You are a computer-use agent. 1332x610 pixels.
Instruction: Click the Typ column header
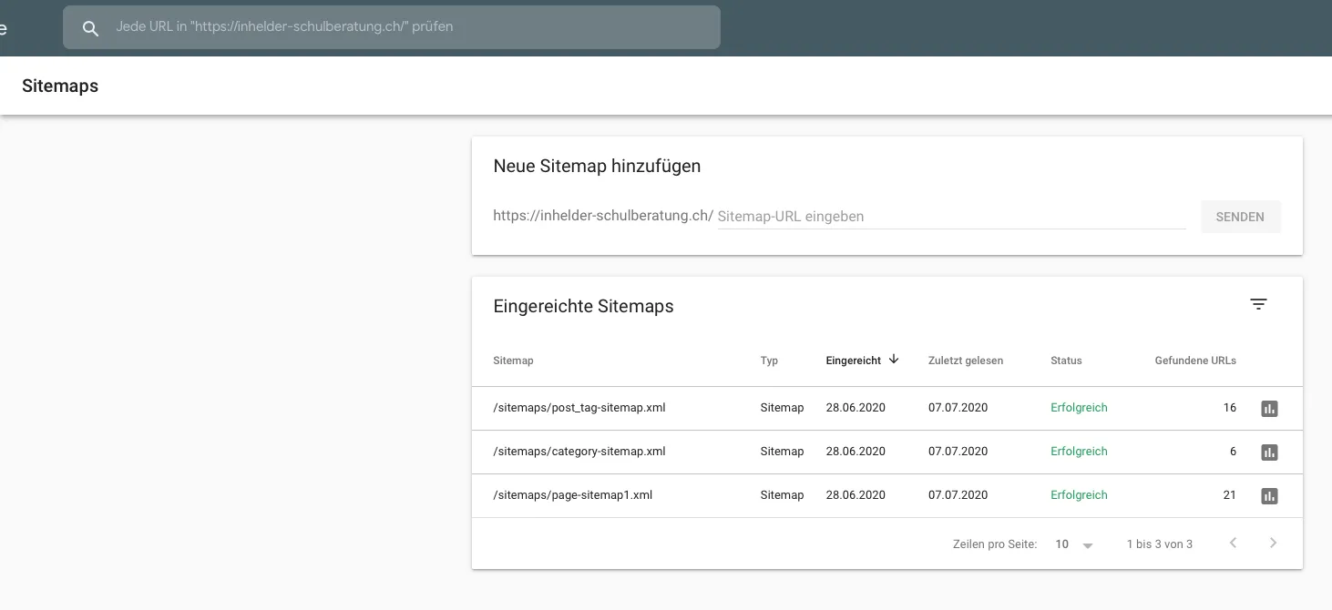(769, 361)
